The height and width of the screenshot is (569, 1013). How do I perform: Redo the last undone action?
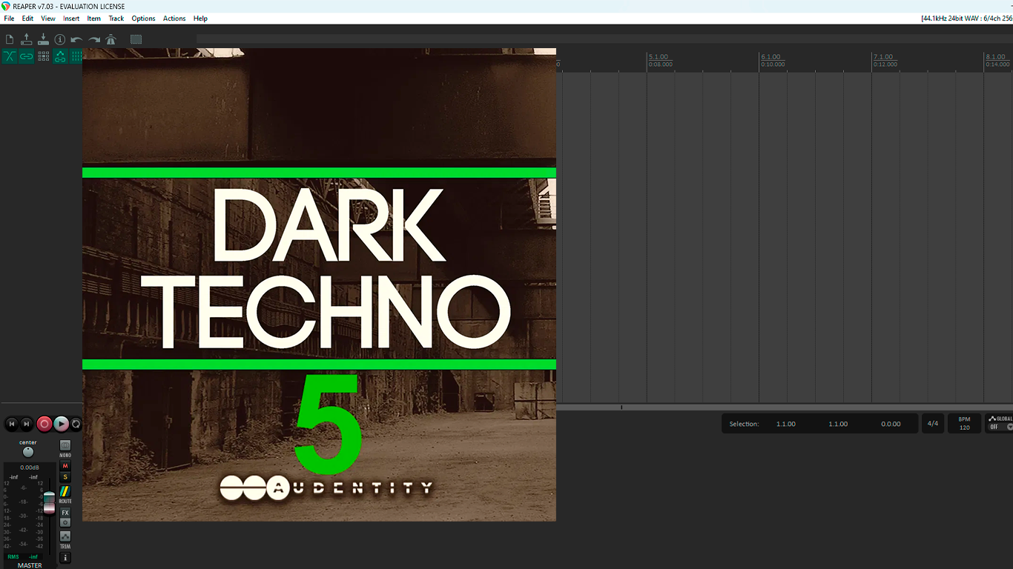[x=94, y=39]
